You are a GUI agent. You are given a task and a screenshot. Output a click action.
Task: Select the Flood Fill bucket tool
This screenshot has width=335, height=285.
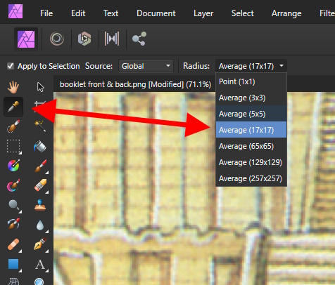pos(40,146)
